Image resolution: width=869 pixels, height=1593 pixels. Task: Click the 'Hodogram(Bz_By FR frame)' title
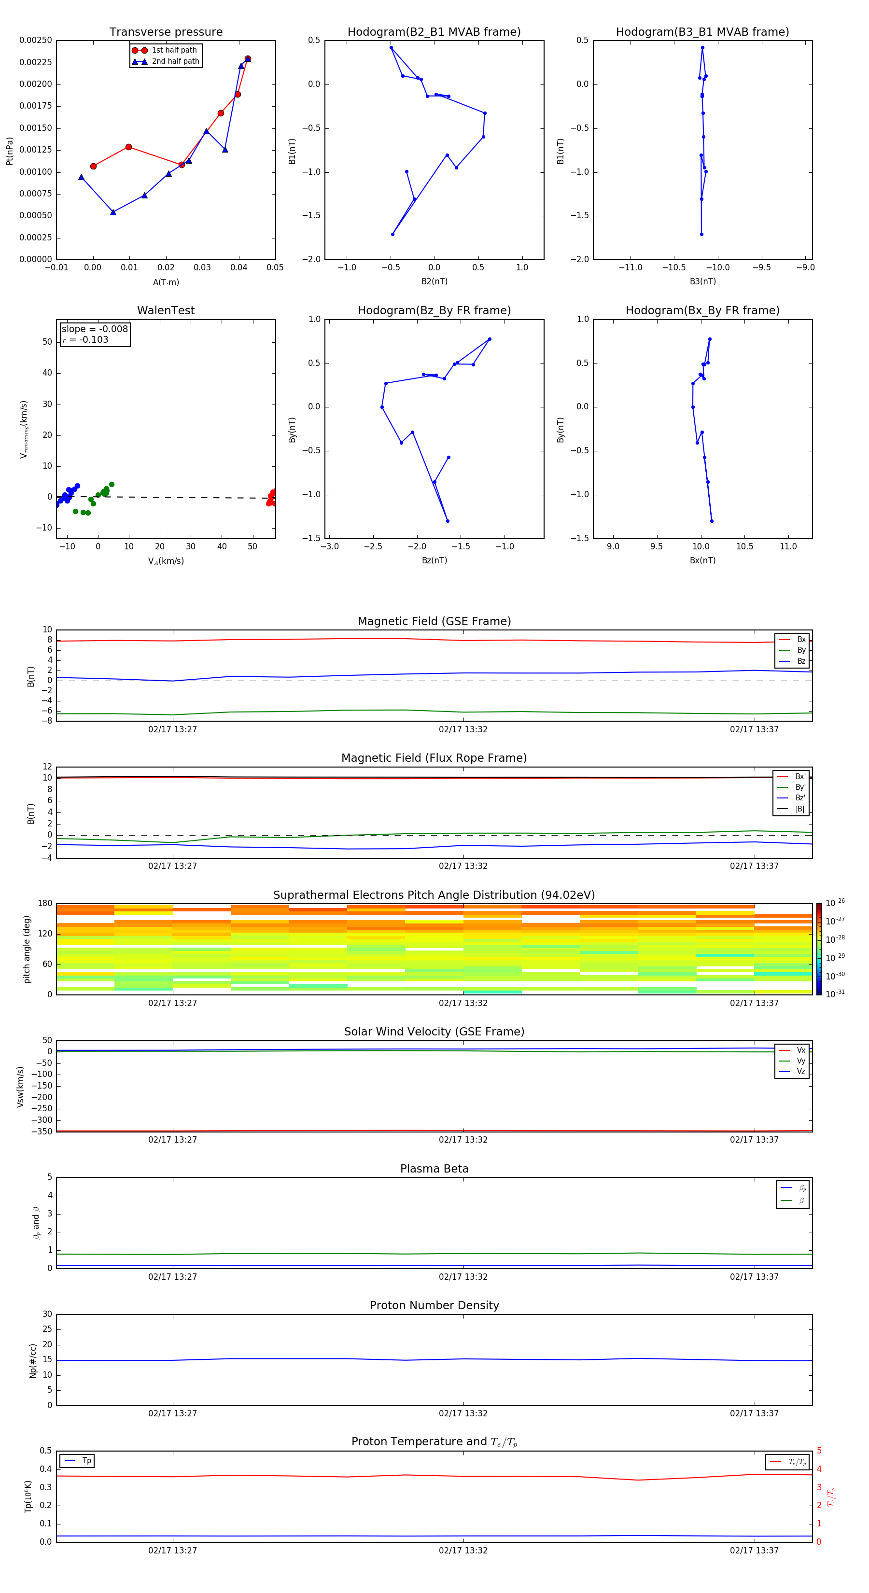click(x=434, y=310)
